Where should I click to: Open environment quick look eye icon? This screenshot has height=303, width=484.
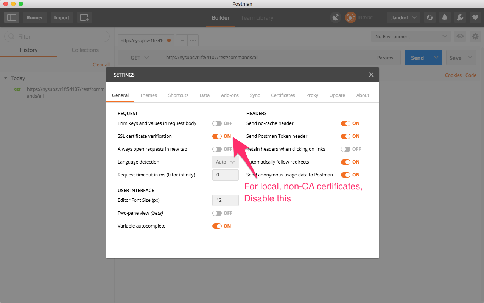click(460, 36)
